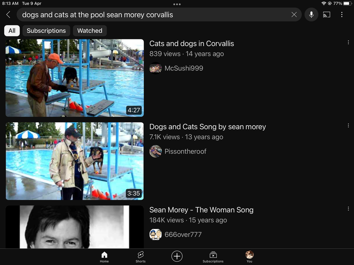Open title Dogs and Cats Song by sean morey

tap(208, 127)
